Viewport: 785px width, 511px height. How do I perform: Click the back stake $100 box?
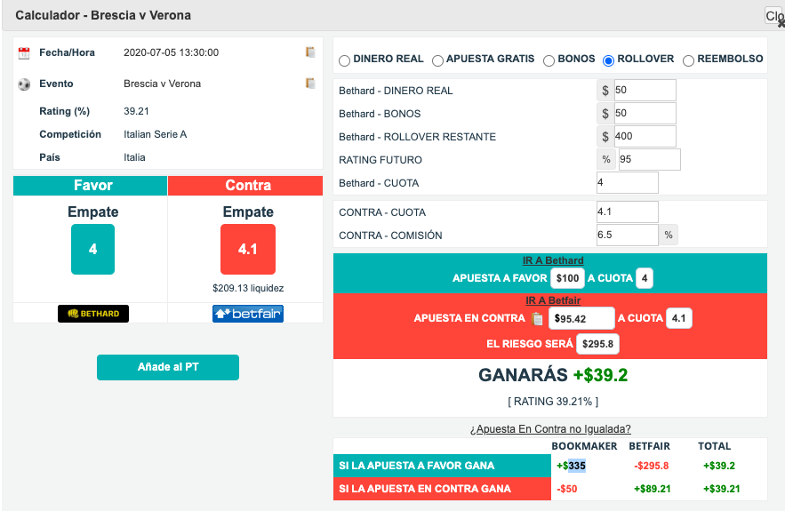point(567,278)
